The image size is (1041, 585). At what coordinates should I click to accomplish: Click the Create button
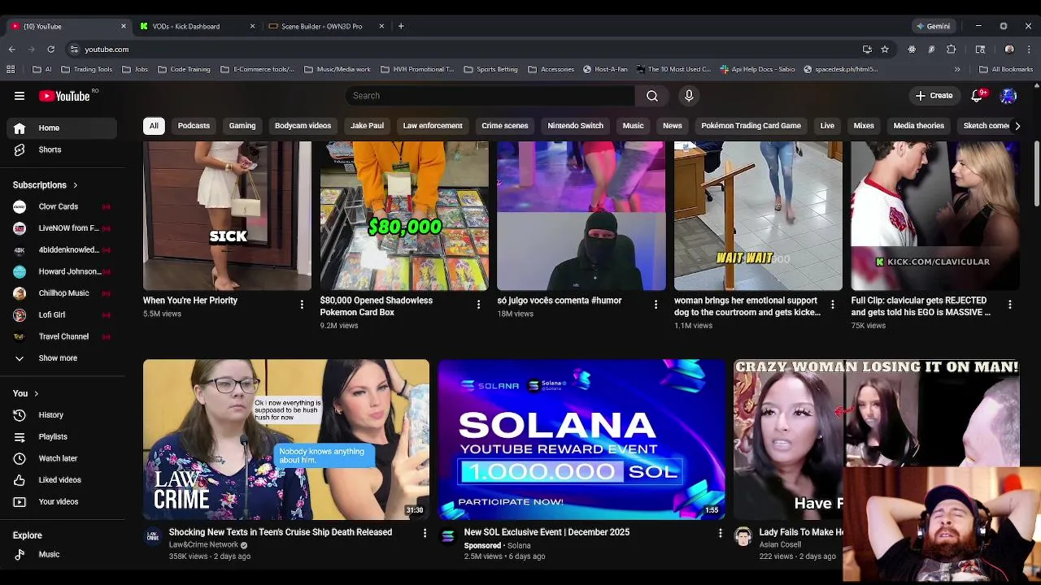(934, 96)
